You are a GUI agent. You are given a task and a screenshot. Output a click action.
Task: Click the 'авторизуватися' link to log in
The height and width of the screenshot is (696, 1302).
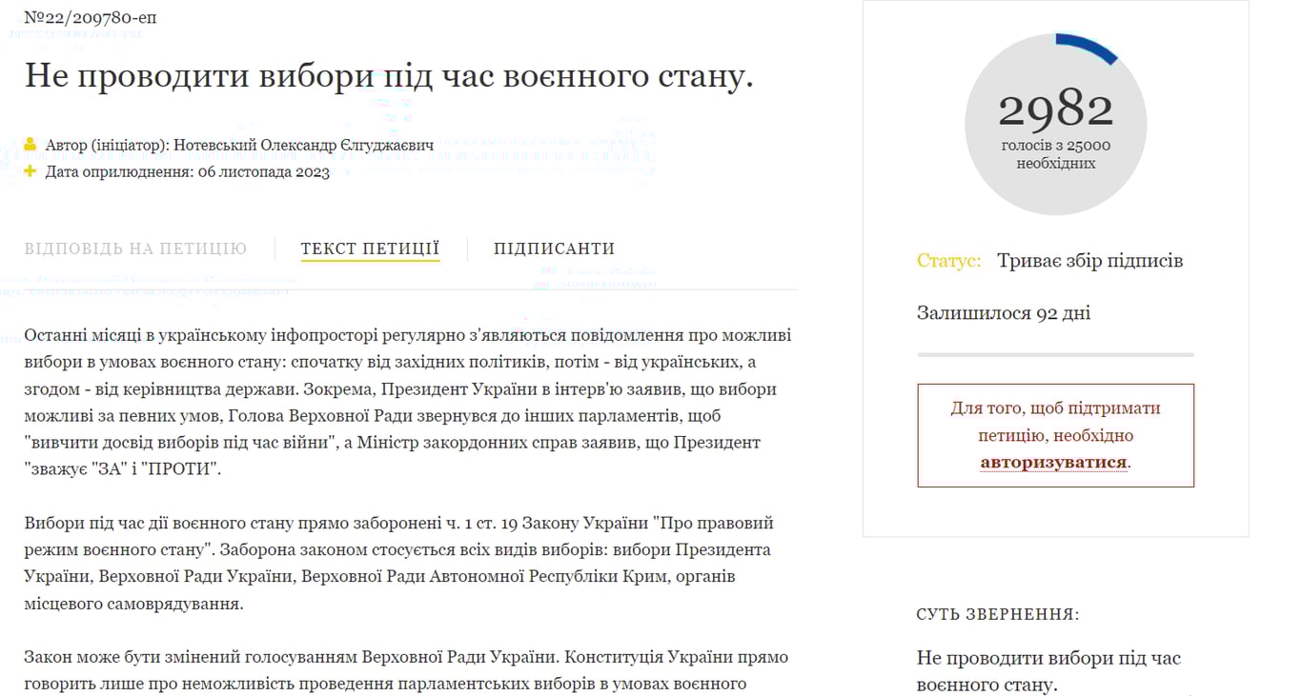point(1053,463)
